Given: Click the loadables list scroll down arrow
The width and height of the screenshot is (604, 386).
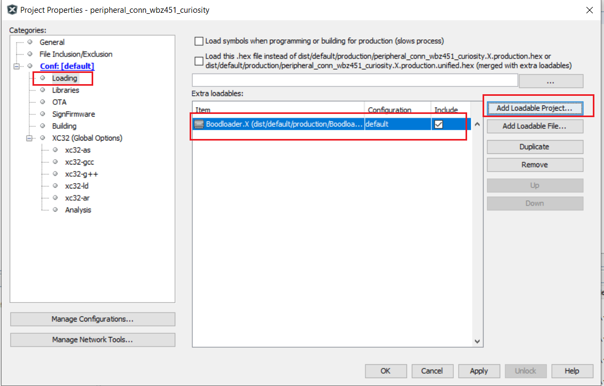Looking at the screenshot, I should (477, 341).
